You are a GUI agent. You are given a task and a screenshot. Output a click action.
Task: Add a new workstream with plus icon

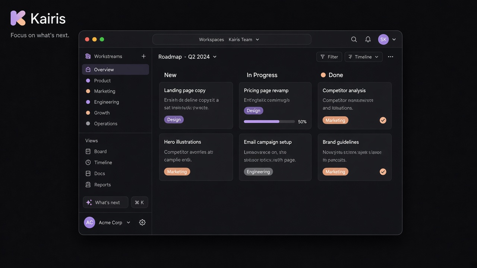point(143,56)
